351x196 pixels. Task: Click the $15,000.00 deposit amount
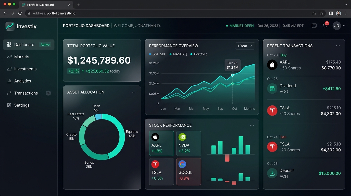[330, 173]
